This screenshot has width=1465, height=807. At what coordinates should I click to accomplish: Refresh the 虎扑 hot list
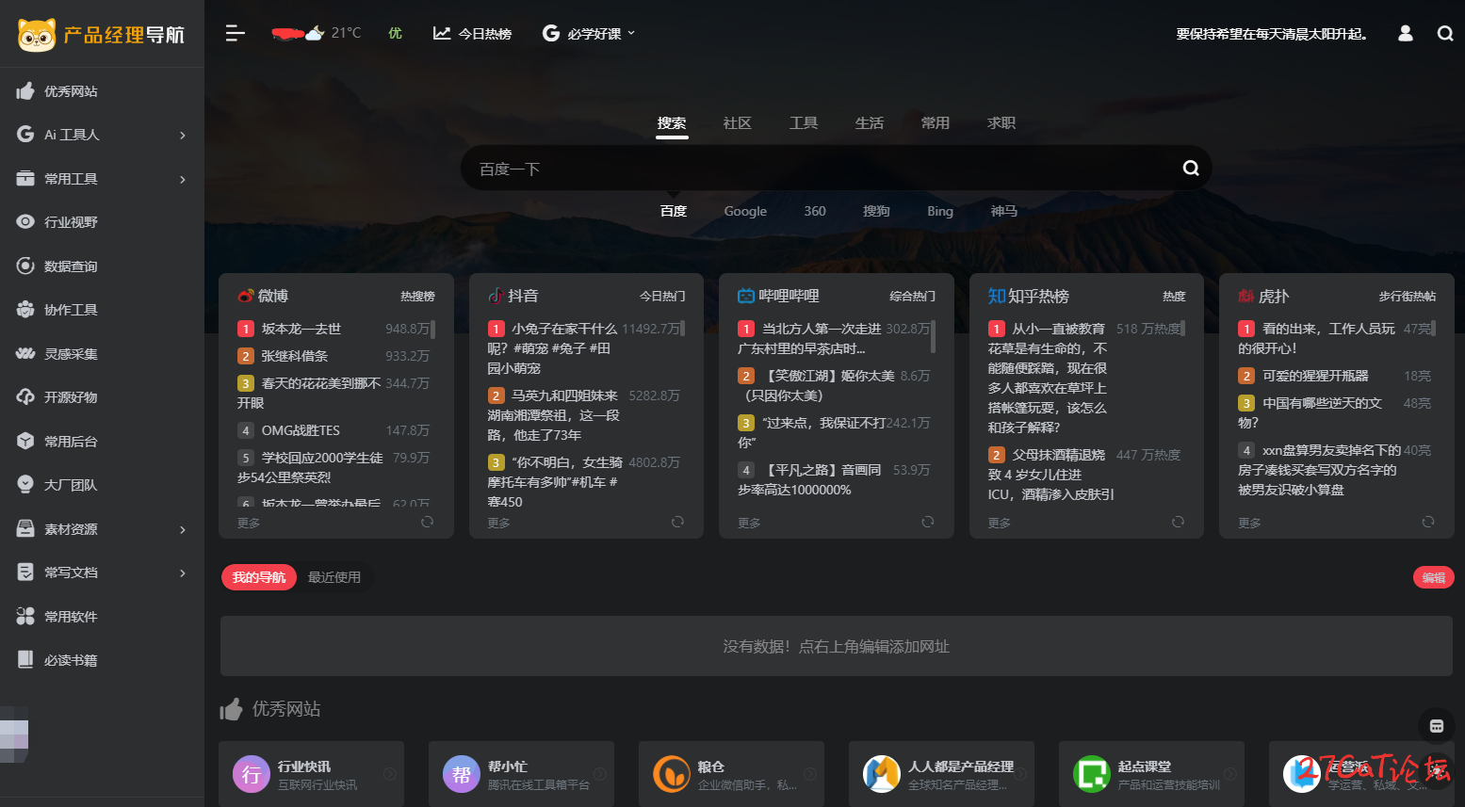[1428, 522]
